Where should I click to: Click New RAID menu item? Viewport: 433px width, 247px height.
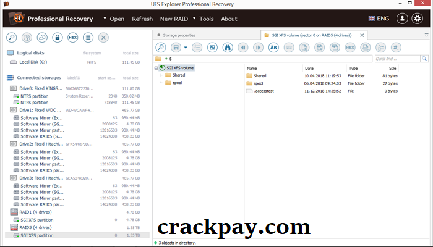pos(174,19)
